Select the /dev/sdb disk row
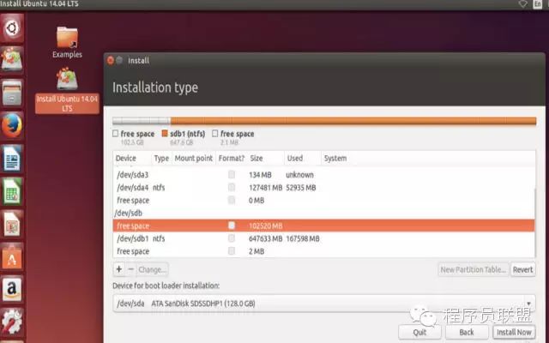549x343 pixels. coord(324,213)
